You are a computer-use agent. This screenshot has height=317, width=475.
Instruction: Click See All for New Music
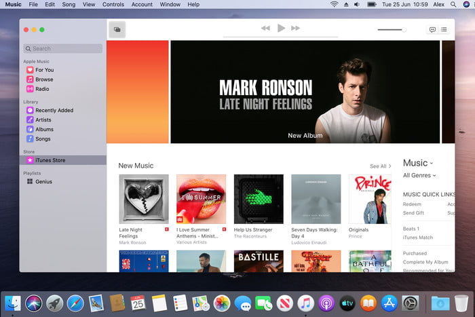(380, 166)
